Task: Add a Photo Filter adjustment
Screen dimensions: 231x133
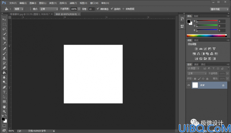Action: (x=207, y=54)
